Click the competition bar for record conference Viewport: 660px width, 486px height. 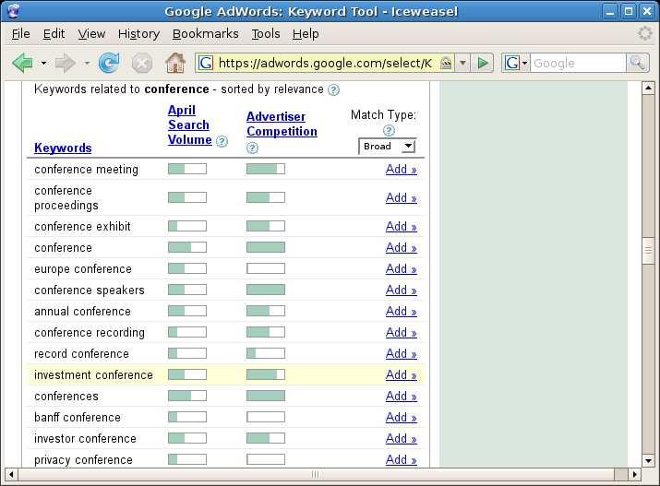tap(266, 353)
